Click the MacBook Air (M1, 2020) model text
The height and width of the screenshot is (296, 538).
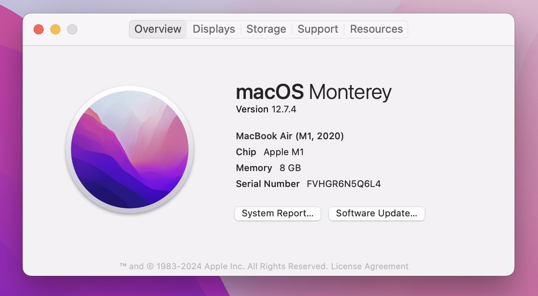pos(290,136)
